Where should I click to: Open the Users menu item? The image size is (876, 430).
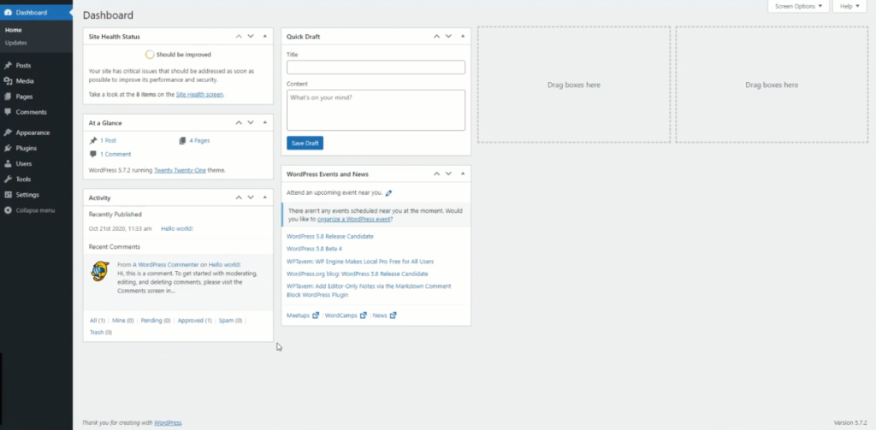pos(24,163)
